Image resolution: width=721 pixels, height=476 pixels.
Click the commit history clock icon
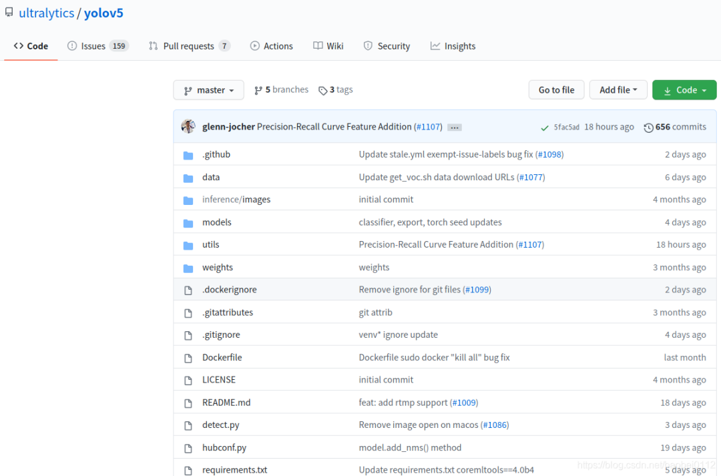tap(648, 128)
